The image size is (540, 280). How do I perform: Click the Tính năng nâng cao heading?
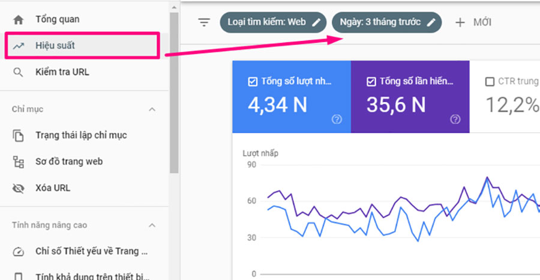[49, 225]
